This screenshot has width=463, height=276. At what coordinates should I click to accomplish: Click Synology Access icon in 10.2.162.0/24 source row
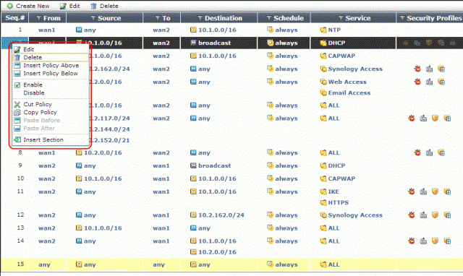click(323, 69)
